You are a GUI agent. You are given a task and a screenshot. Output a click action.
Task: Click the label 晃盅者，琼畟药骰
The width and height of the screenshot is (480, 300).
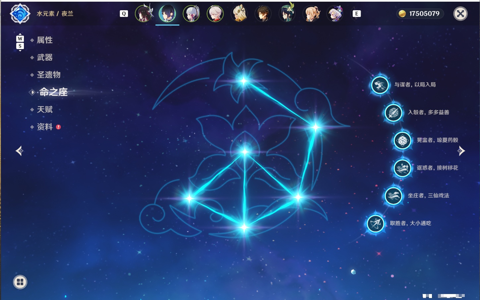(438, 140)
